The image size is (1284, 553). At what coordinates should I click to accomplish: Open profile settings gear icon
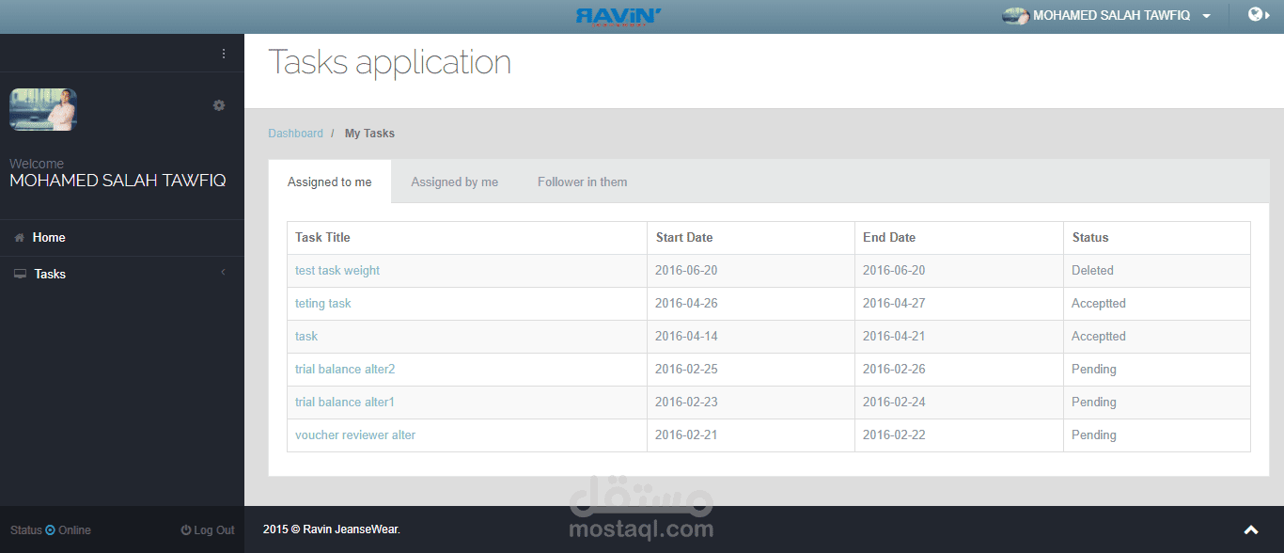click(219, 105)
